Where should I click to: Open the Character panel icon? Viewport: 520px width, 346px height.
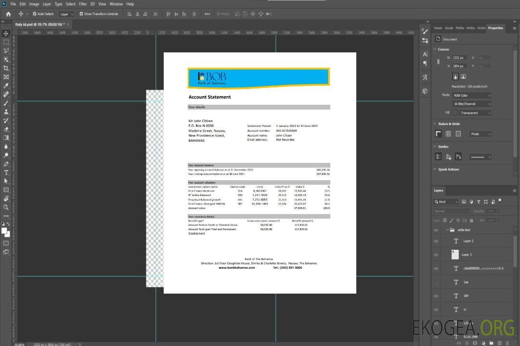coord(425,54)
